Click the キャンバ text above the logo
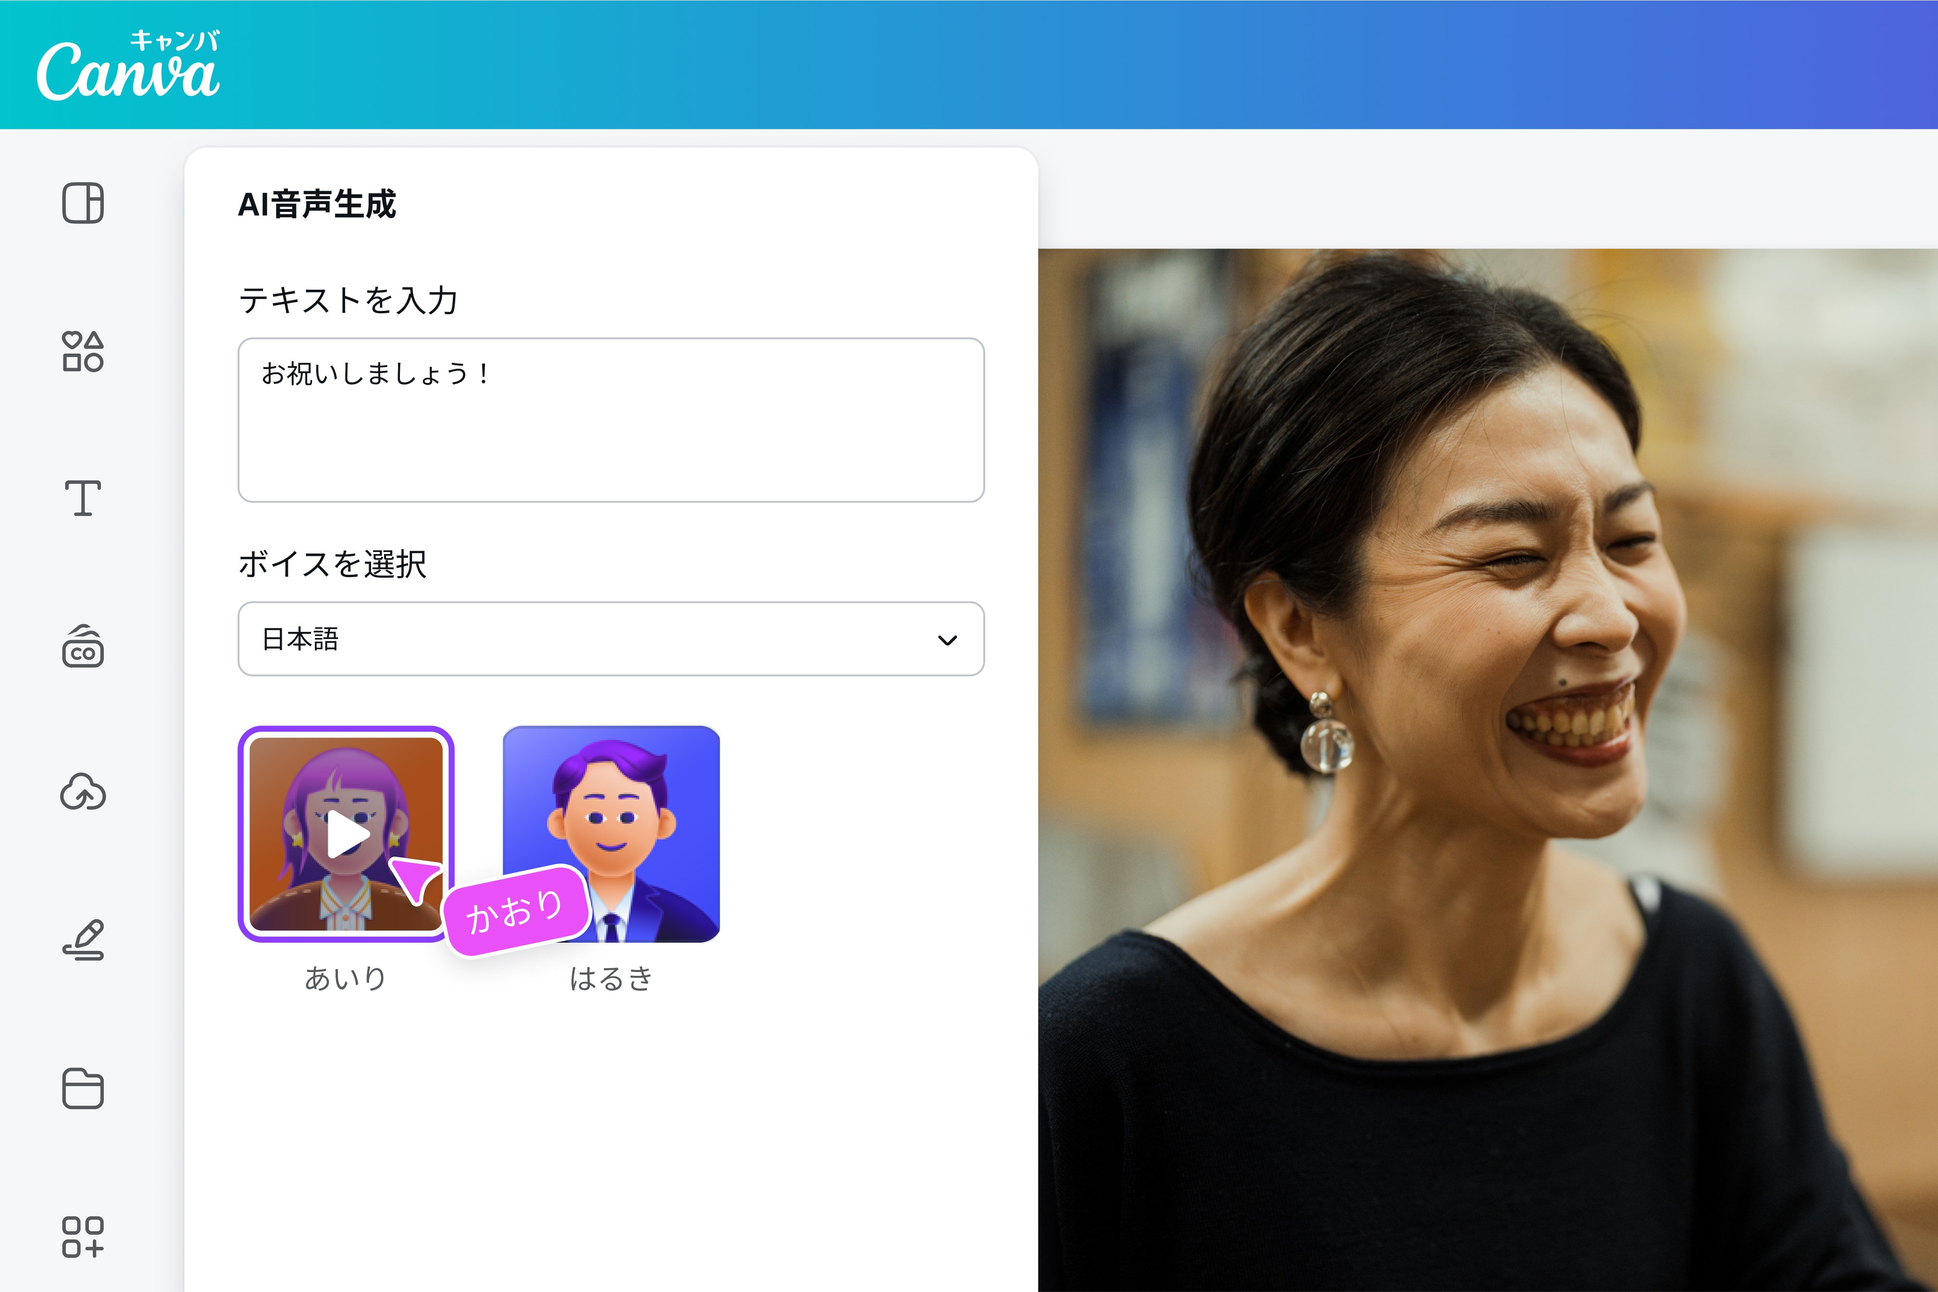 click(x=175, y=41)
